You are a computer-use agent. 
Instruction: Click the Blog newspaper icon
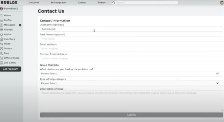[x=2, y=53]
